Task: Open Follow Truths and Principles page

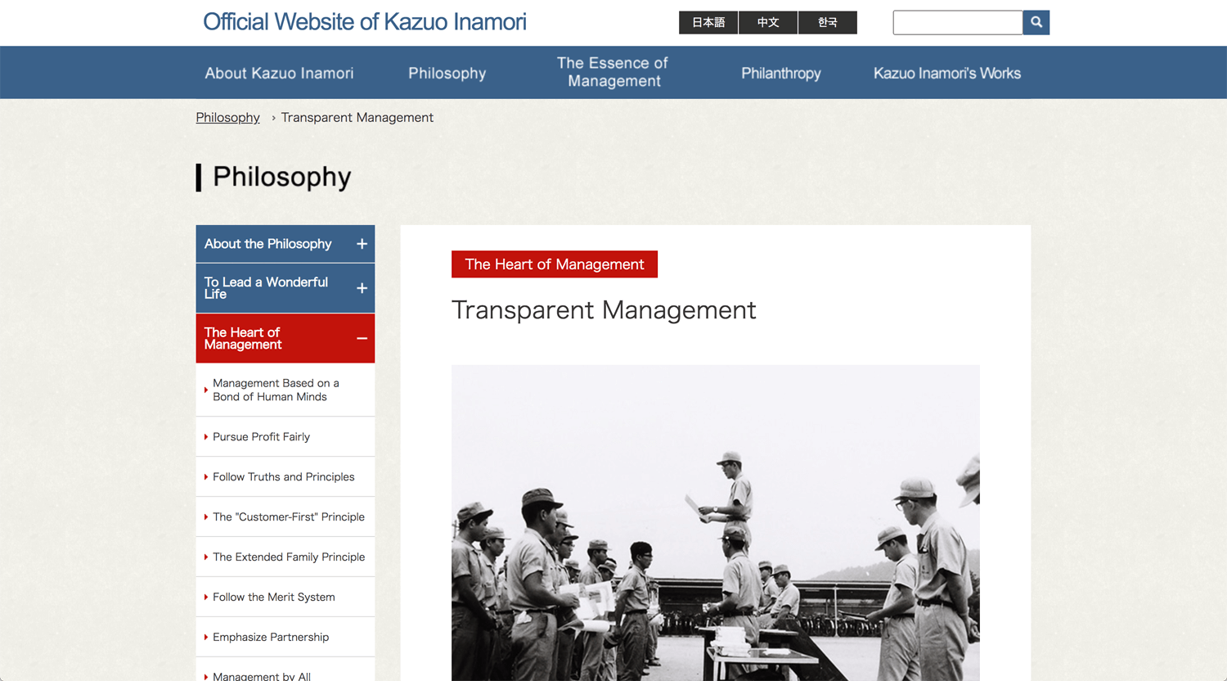Action: click(x=285, y=476)
